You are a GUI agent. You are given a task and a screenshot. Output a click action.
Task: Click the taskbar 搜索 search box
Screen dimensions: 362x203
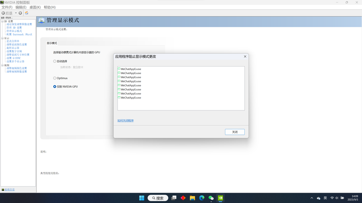158,198
